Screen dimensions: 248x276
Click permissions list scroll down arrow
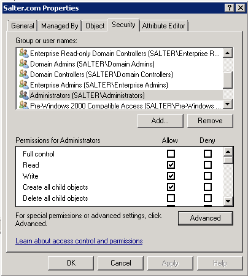pos(228,201)
